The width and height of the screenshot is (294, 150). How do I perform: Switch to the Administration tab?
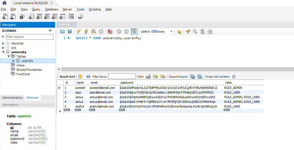pos(12,98)
